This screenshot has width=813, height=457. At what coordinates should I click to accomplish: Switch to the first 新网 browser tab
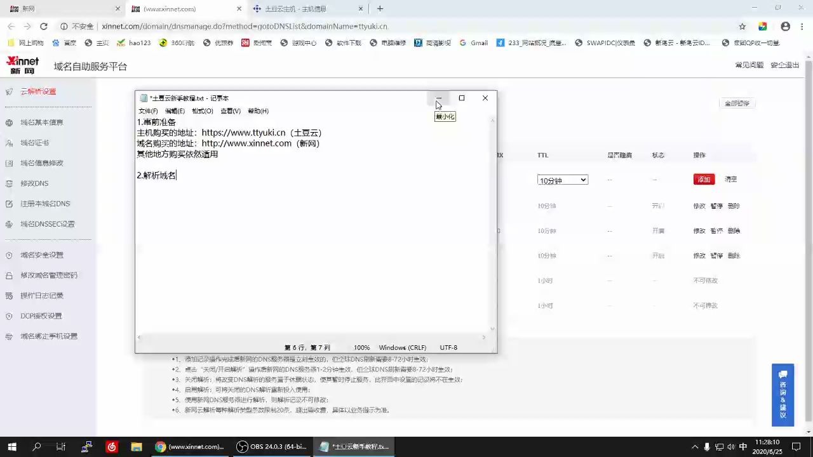coord(64,9)
